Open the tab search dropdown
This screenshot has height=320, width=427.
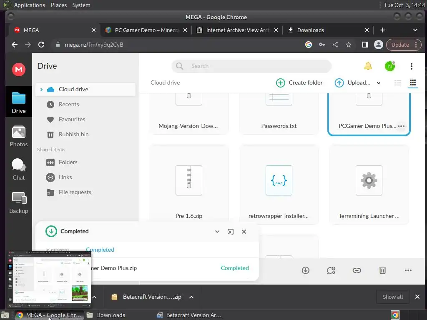pos(415,30)
